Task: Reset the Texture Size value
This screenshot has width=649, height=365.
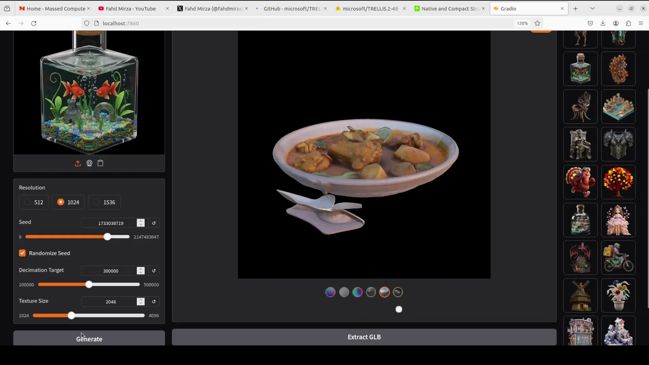Action: (x=154, y=301)
